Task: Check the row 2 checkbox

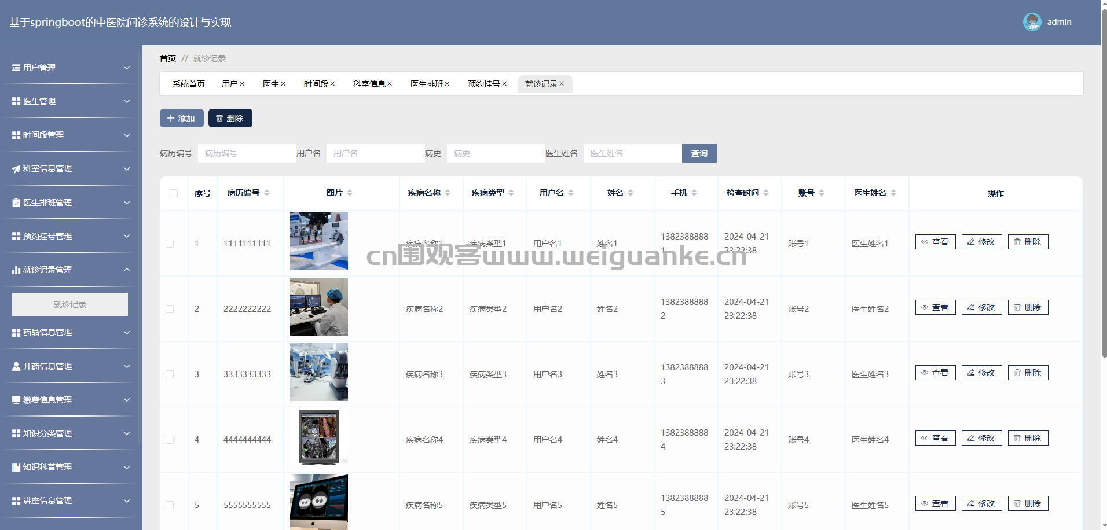Action: (170, 309)
